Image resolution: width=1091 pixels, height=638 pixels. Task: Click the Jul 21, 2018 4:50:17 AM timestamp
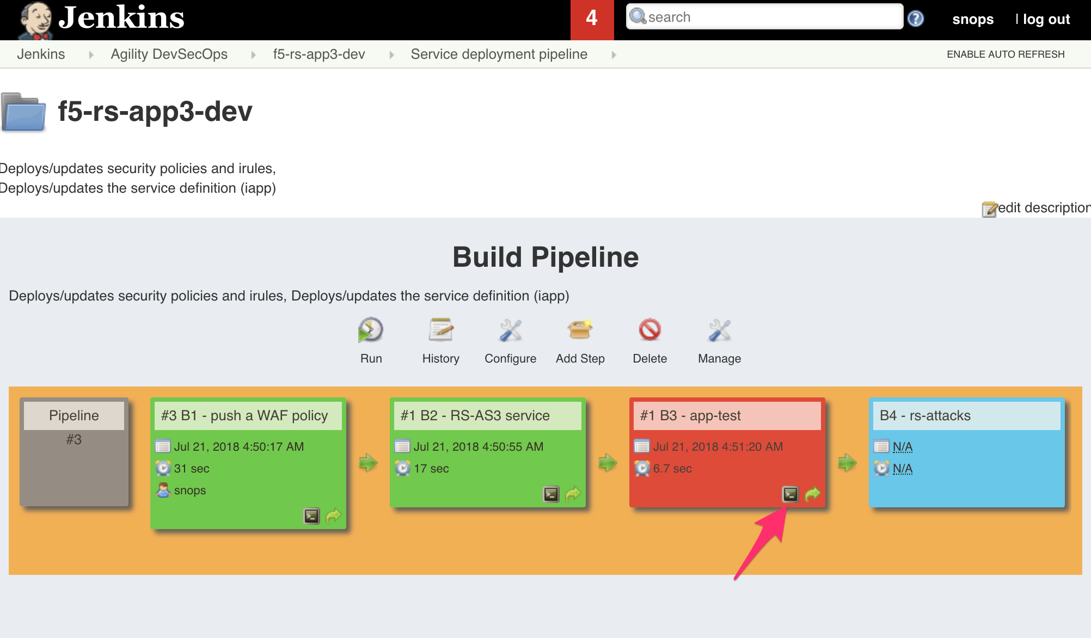click(239, 446)
